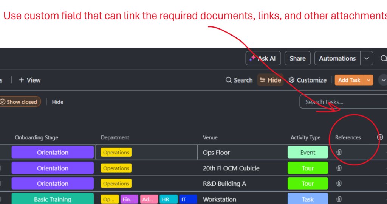Click the Fin... tag in Workstation row
The image size is (387, 204).
point(129,199)
